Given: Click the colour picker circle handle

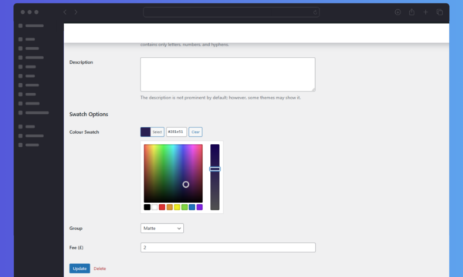Looking at the screenshot, I should [186, 184].
